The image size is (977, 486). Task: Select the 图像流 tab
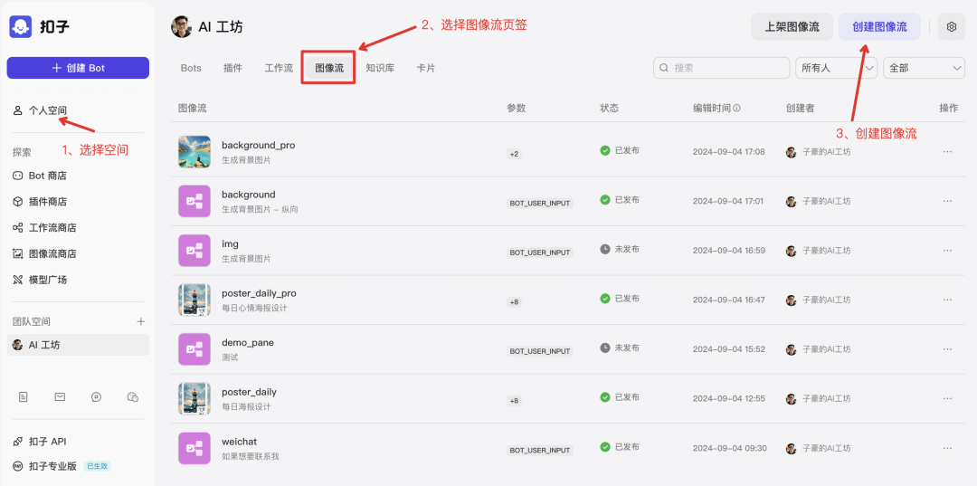329,68
